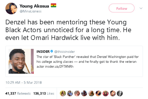
Task: Open the @thisisinsider handle
Action: (x=65, y=52)
